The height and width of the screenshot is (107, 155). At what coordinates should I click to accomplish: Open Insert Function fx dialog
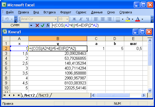48,26
